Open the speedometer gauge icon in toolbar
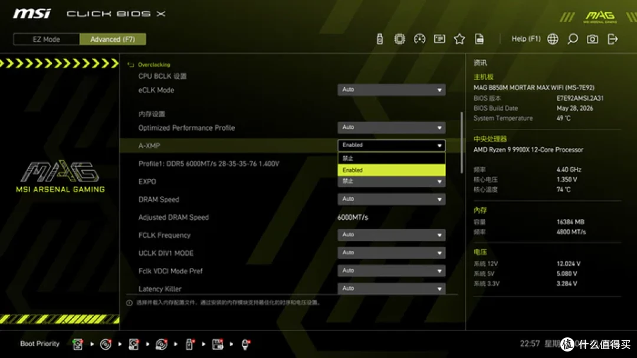 (x=419, y=39)
